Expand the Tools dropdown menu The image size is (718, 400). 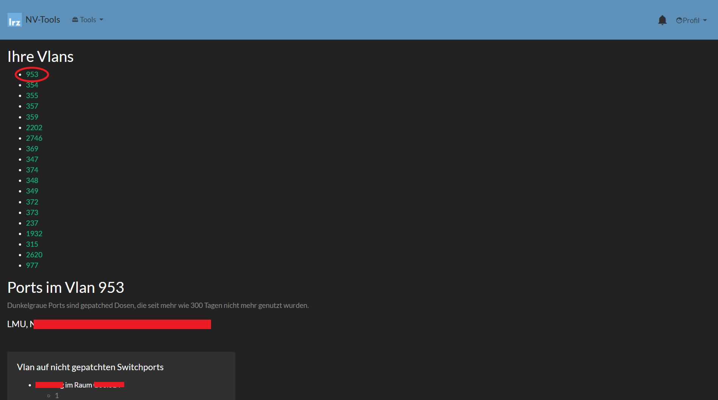[88, 20]
